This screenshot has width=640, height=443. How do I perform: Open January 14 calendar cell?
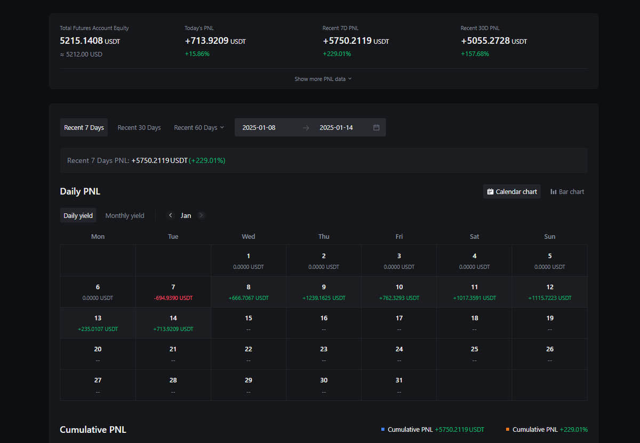pos(173,323)
